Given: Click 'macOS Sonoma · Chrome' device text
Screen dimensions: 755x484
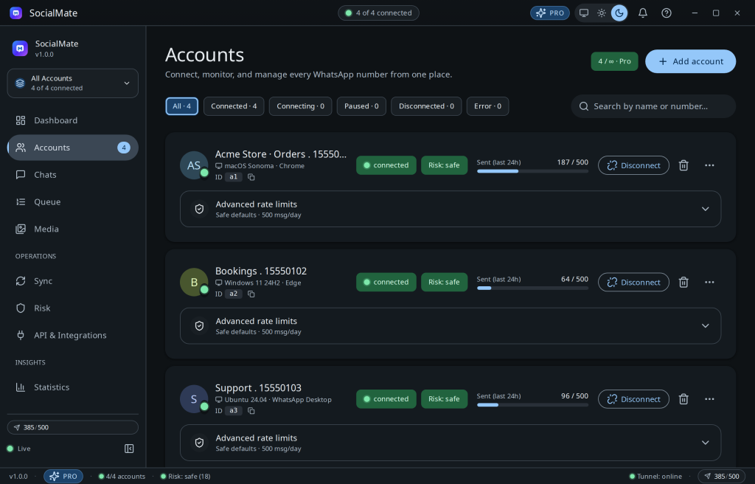Looking at the screenshot, I should (264, 166).
